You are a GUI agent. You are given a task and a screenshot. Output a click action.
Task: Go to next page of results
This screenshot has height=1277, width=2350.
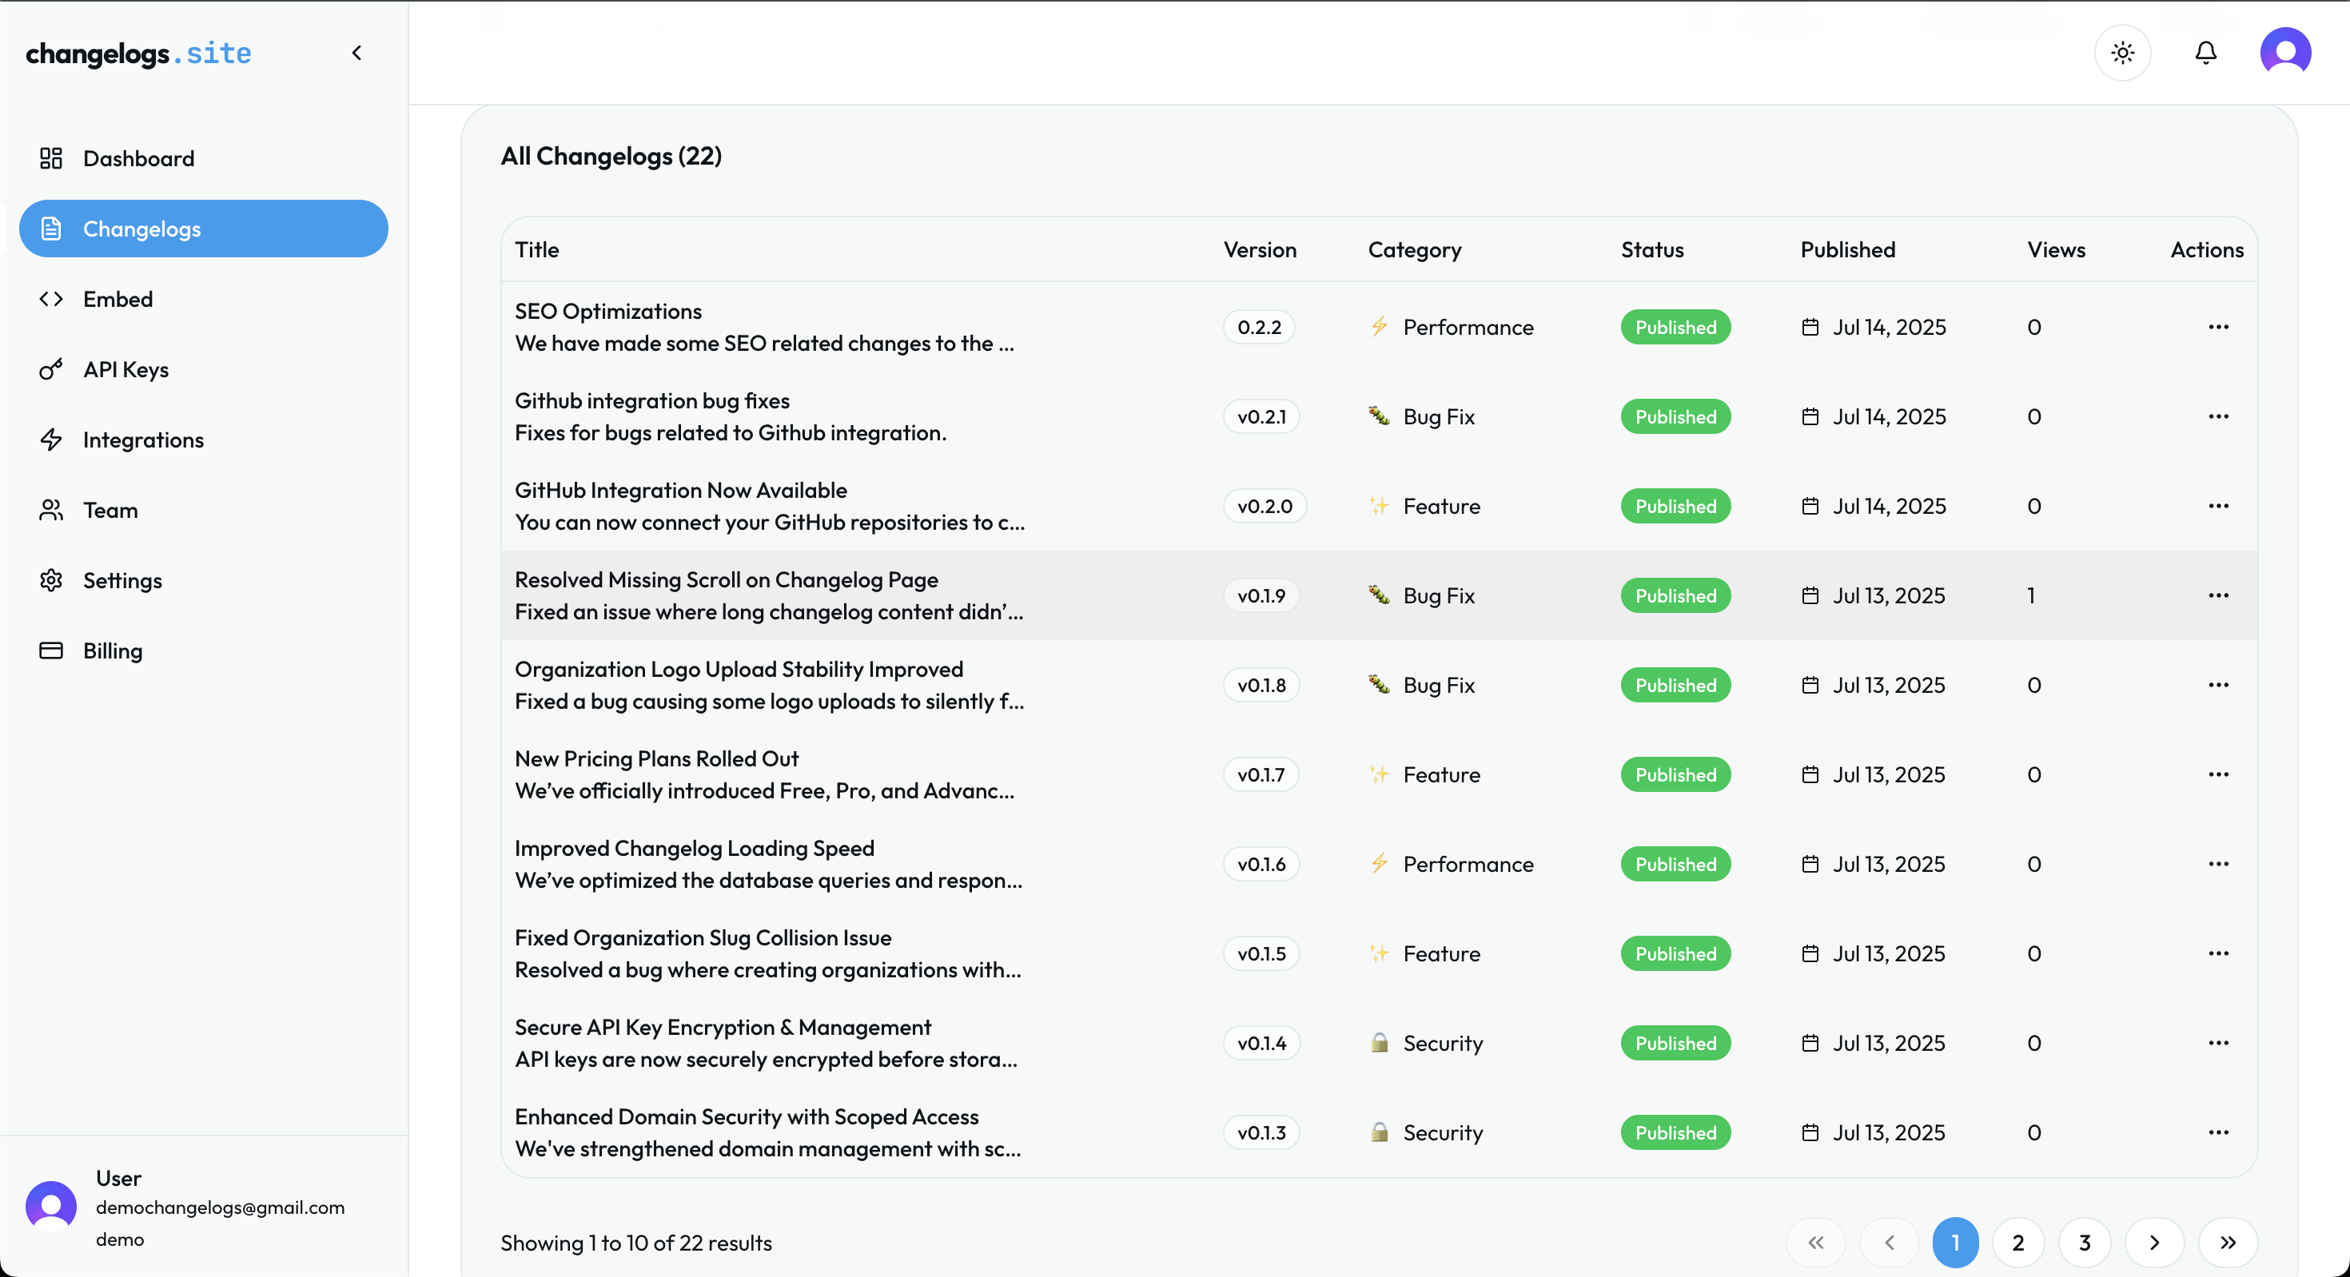[2155, 1243]
